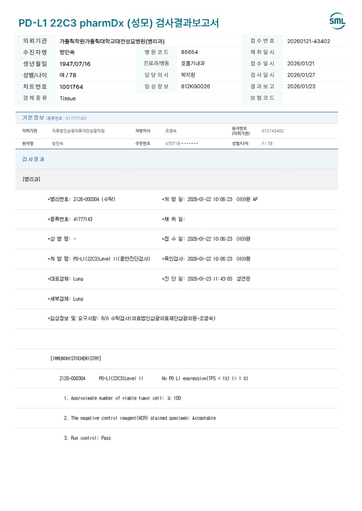Select the patient name 방민숙 in header table
The height and width of the screenshot is (511, 362).
coord(67,52)
